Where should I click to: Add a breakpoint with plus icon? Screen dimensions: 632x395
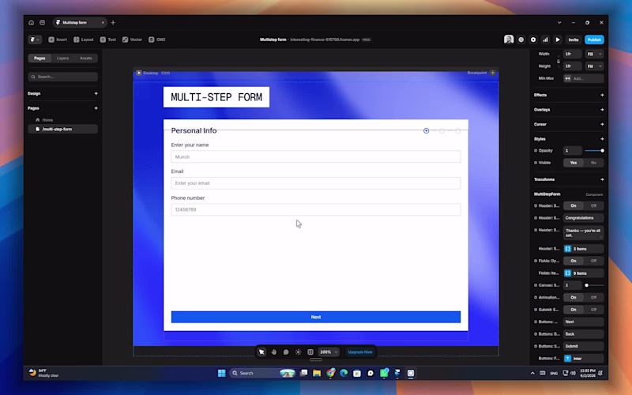[x=492, y=73]
